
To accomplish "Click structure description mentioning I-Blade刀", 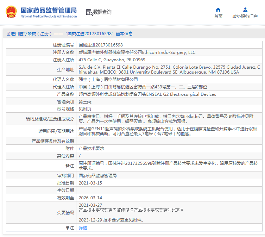I will pos(166,119).
